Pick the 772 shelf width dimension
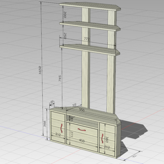This screenshot has height=164, width=164. click(87, 39)
